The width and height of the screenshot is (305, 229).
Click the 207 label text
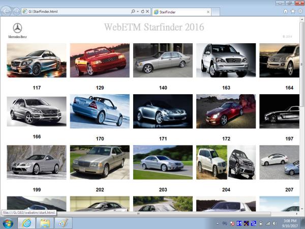(289, 190)
